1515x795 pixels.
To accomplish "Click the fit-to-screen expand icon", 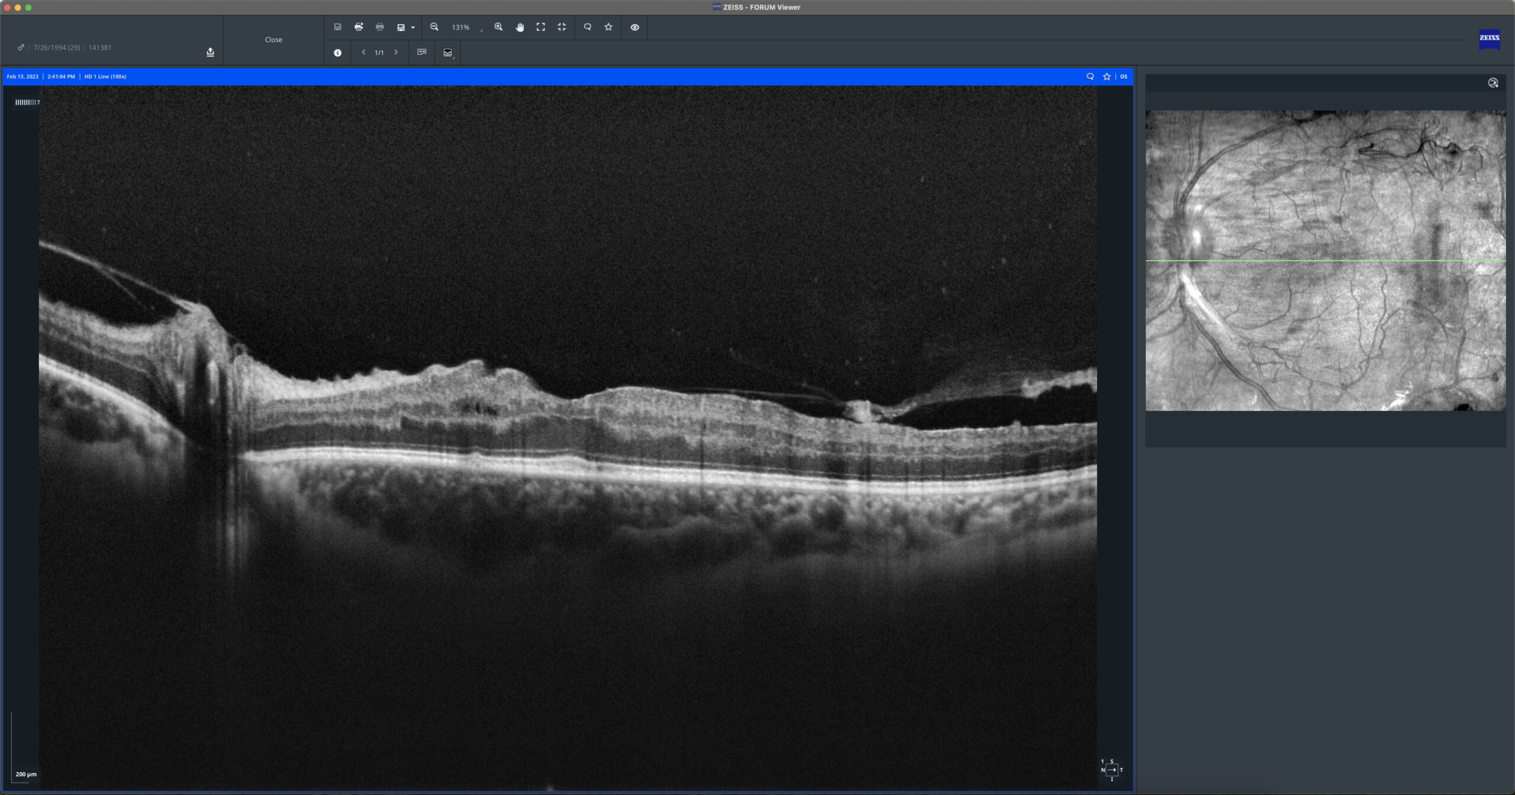I will [x=541, y=27].
